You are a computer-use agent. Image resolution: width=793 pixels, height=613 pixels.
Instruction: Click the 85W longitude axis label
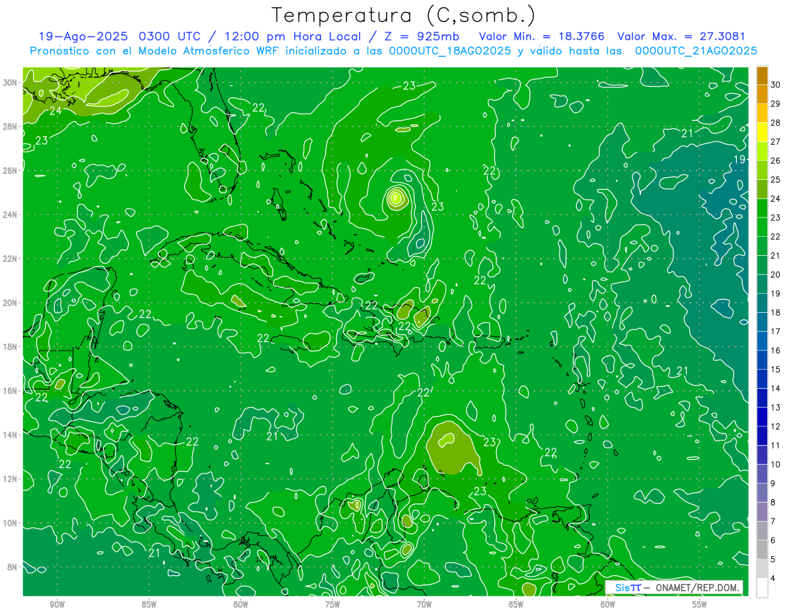pos(149,604)
